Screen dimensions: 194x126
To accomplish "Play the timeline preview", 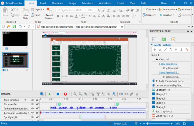I will click(x=50, y=94).
